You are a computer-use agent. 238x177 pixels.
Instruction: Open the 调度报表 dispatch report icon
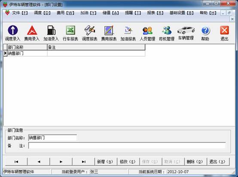(90, 33)
